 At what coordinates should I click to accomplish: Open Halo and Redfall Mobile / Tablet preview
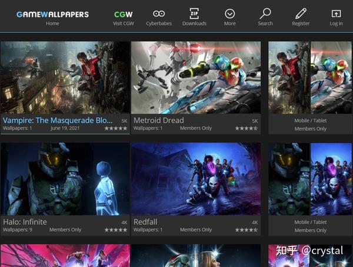pyautogui.click(x=311, y=179)
